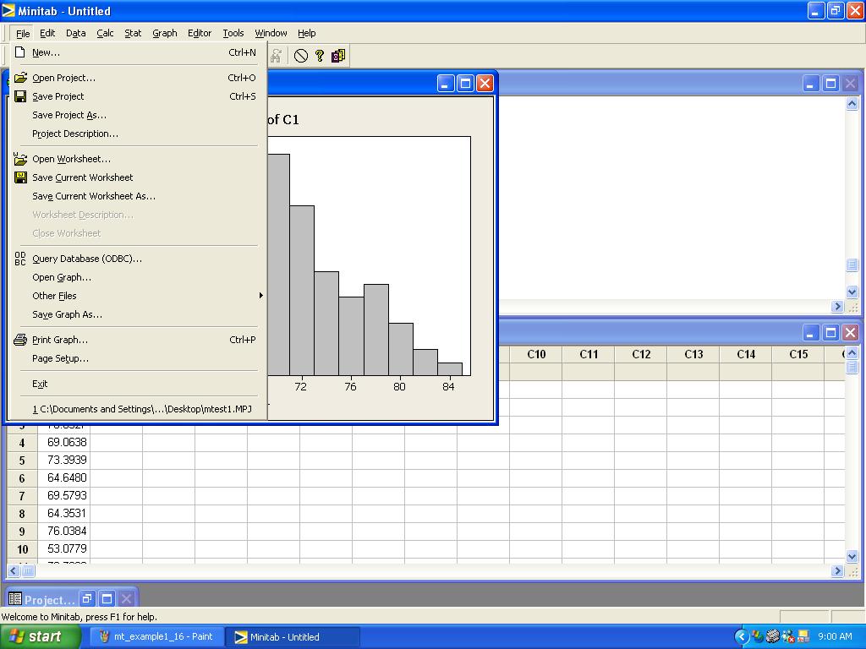Switch to mt_example1_16 Paint in taskbar

click(156, 636)
